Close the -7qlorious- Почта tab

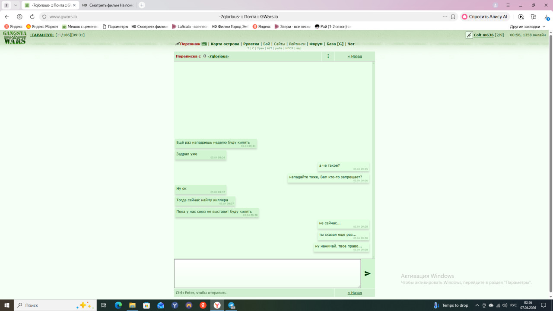[x=74, y=5]
